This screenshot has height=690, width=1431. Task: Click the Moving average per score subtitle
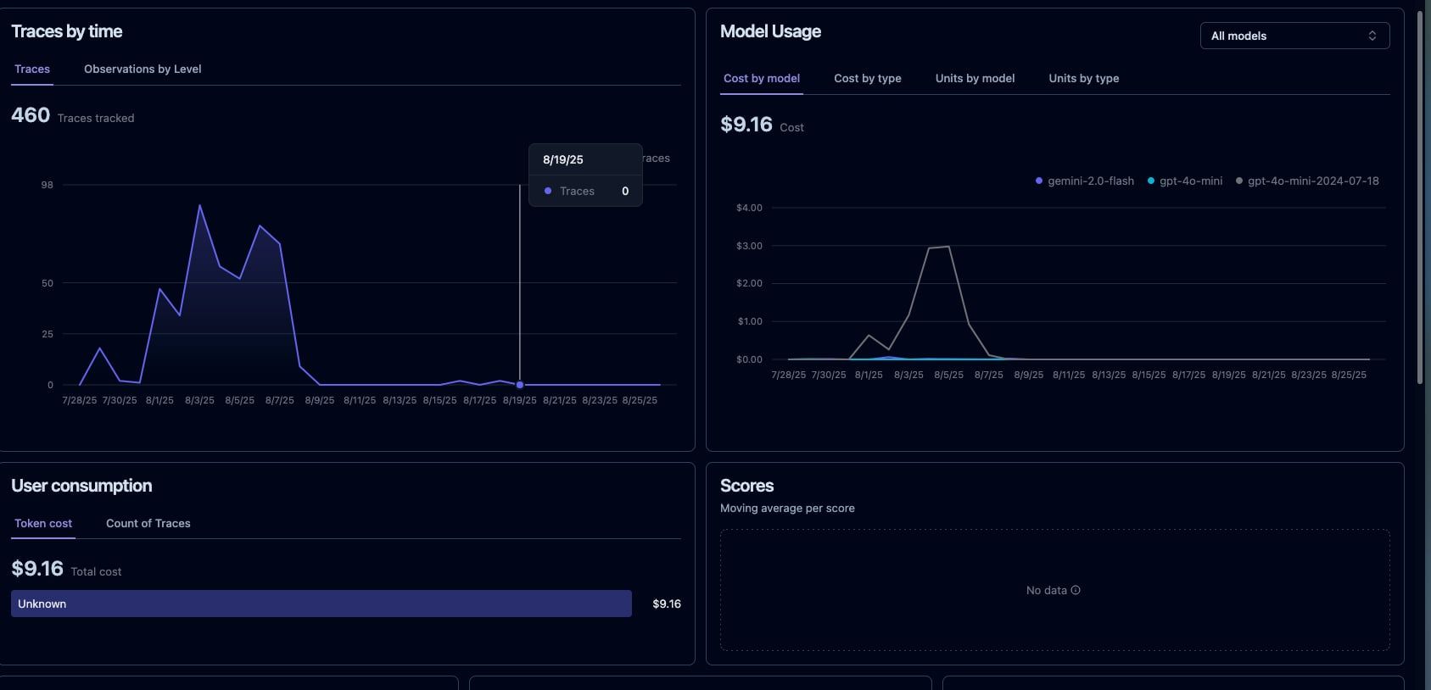tap(787, 509)
